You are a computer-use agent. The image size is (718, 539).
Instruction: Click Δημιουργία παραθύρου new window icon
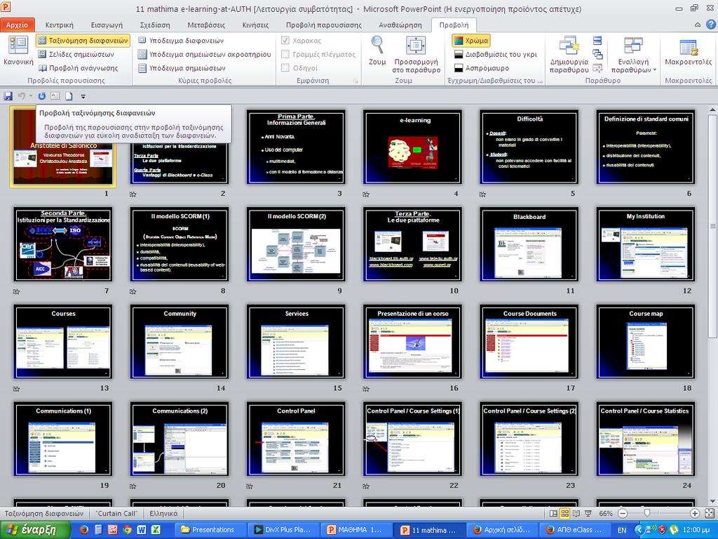pos(569,46)
